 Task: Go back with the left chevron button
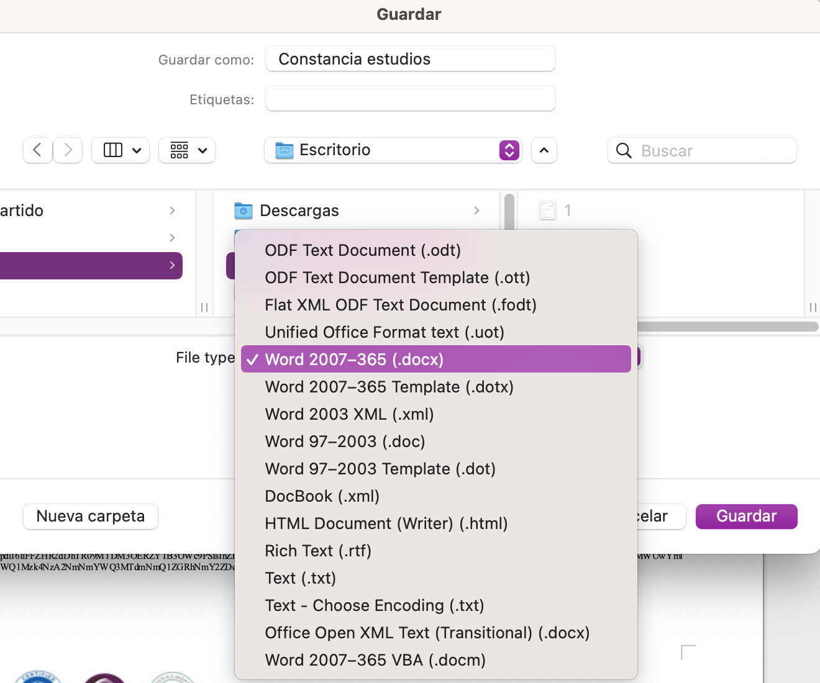(37, 150)
